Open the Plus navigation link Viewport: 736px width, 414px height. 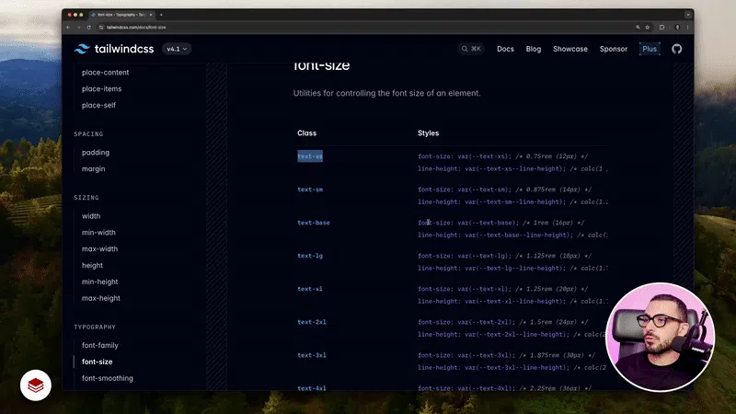(x=650, y=49)
